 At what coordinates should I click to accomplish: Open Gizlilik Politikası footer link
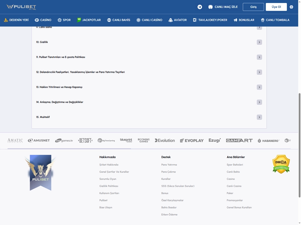click(x=109, y=186)
